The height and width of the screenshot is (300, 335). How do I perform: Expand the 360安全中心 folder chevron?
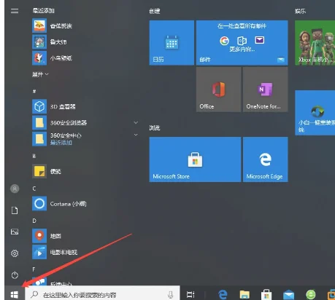pyautogui.click(x=136, y=135)
